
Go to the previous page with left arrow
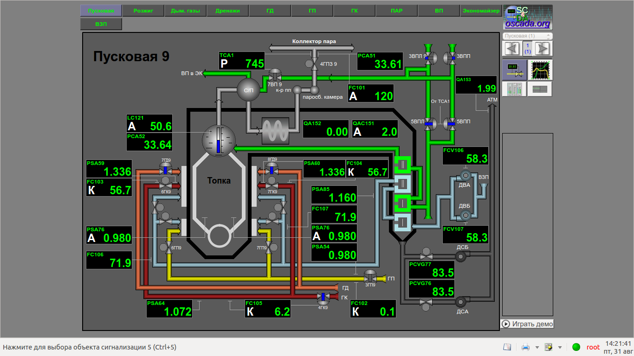point(512,49)
